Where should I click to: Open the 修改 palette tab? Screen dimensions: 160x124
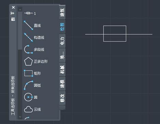click(x=62, y=98)
